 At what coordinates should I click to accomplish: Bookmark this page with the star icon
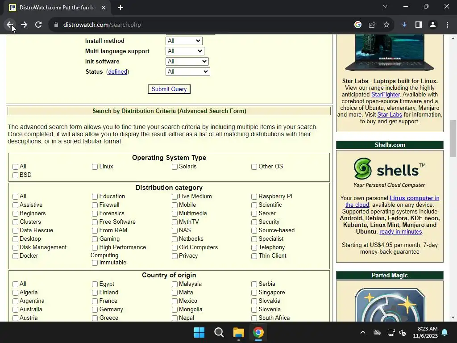point(386,25)
